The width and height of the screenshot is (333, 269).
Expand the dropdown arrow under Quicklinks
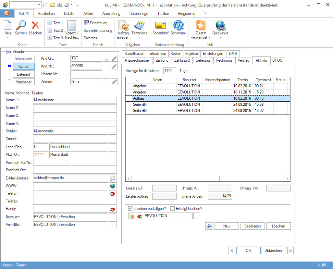[x=220, y=37]
